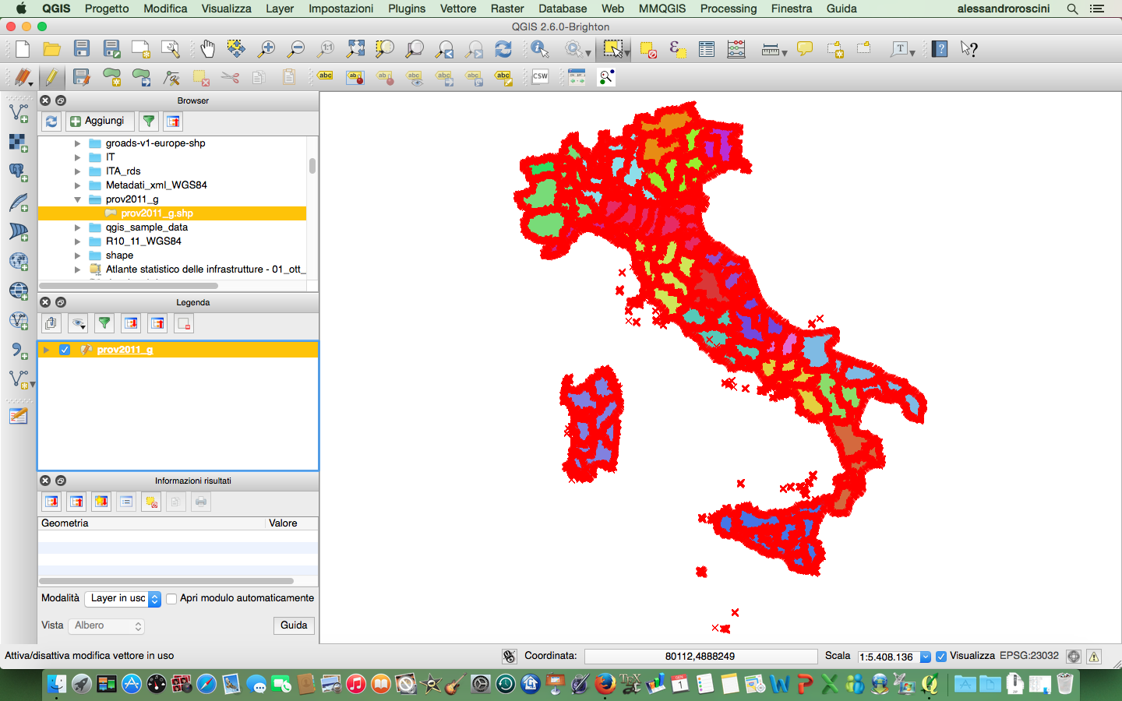Click the Save Project floppy icon
This screenshot has width=1122, height=701.
pyautogui.click(x=81, y=49)
